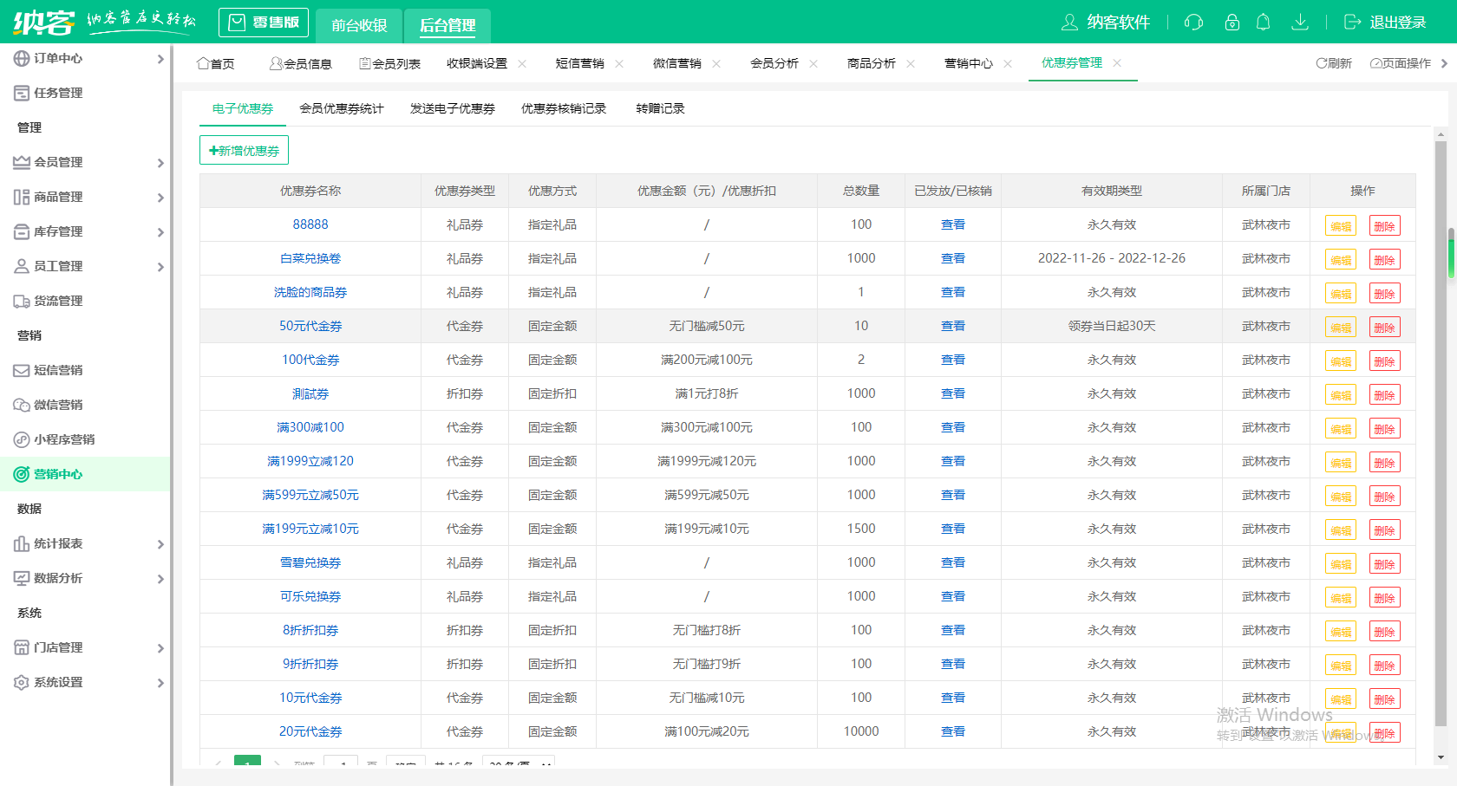This screenshot has height=786, width=1457.
Task: Open 小程序营销 from the marketing menu
Action: click(x=65, y=439)
